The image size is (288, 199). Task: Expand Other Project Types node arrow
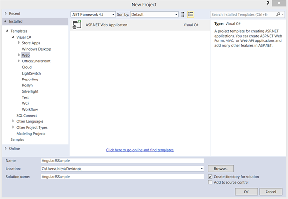point(13,127)
